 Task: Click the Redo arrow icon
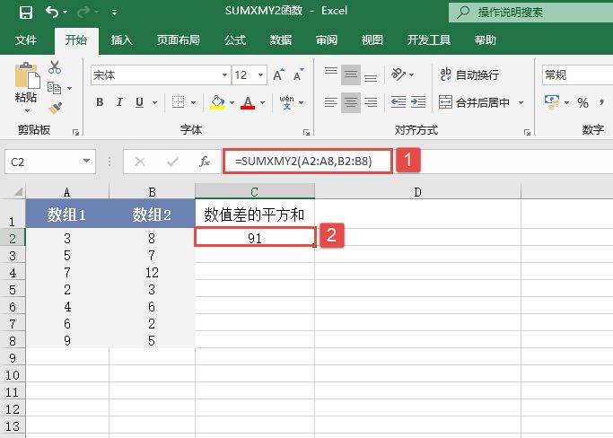[83, 13]
